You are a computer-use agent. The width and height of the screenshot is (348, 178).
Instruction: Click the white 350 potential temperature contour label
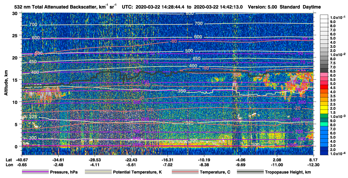(x=182, y=91)
